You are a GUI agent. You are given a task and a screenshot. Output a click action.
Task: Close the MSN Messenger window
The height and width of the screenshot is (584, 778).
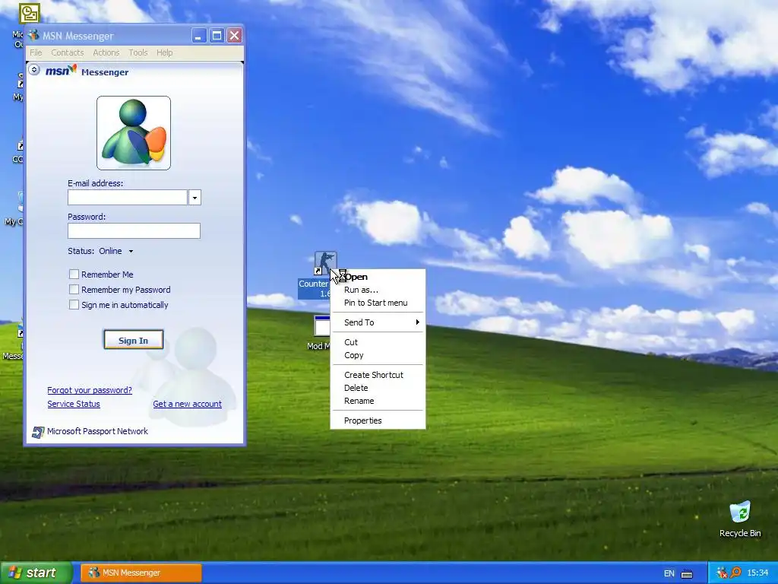(x=234, y=35)
